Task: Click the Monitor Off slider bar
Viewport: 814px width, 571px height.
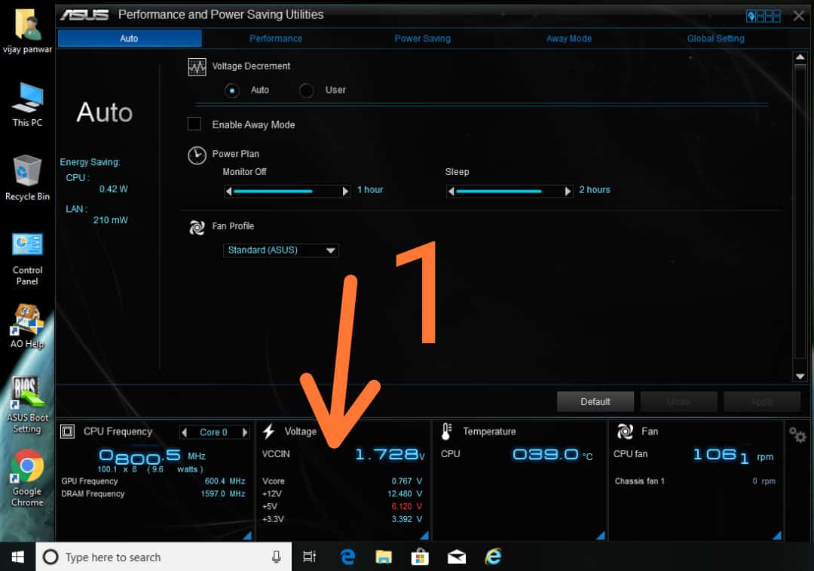Action: pyautogui.click(x=287, y=192)
